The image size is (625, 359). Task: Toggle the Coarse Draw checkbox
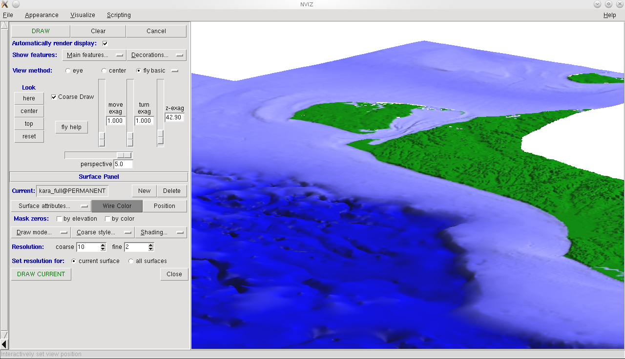pyautogui.click(x=54, y=97)
